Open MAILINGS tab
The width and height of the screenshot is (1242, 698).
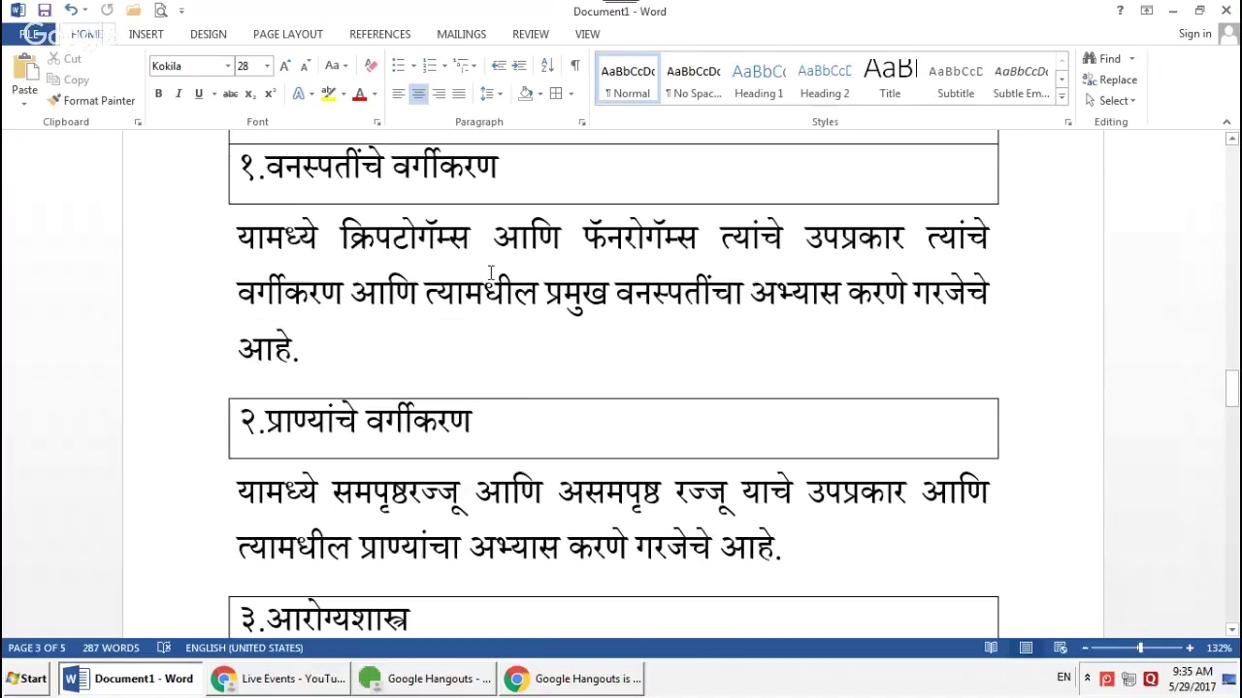(462, 34)
